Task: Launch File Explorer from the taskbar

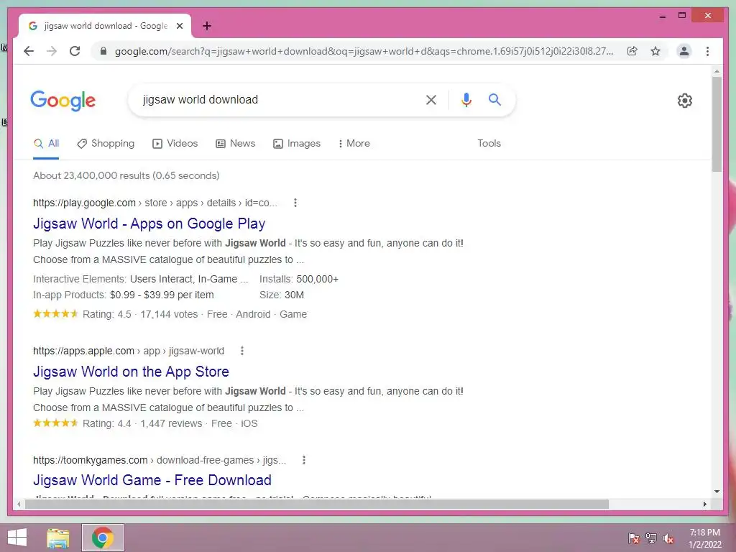Action: click(58, 538)
